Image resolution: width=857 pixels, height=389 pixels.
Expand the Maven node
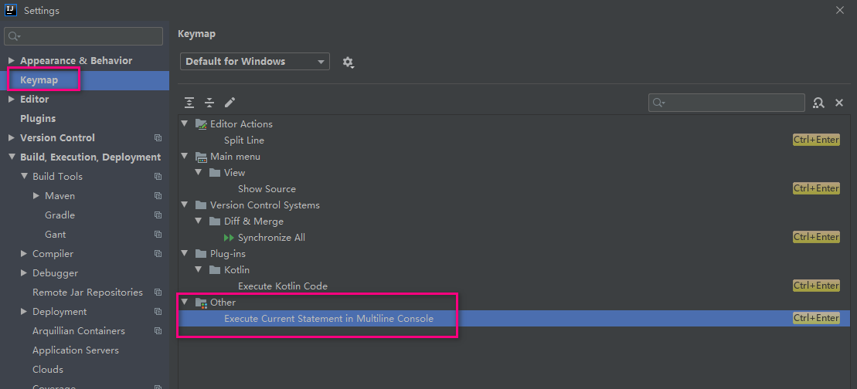[x=36, y=196]
